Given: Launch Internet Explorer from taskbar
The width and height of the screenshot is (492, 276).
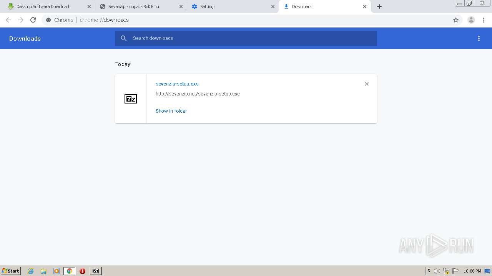Looking at the screenshot, I should [31, 271].
